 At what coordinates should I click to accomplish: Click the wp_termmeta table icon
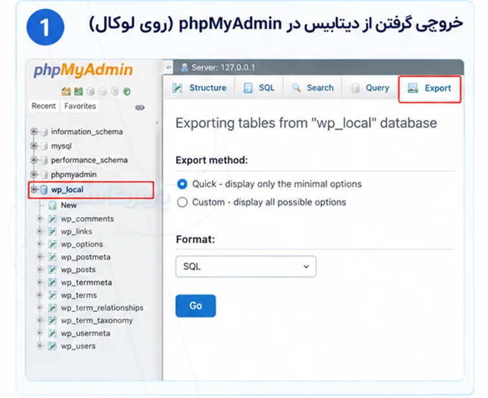pyautogui.click(x=52, y=282)
